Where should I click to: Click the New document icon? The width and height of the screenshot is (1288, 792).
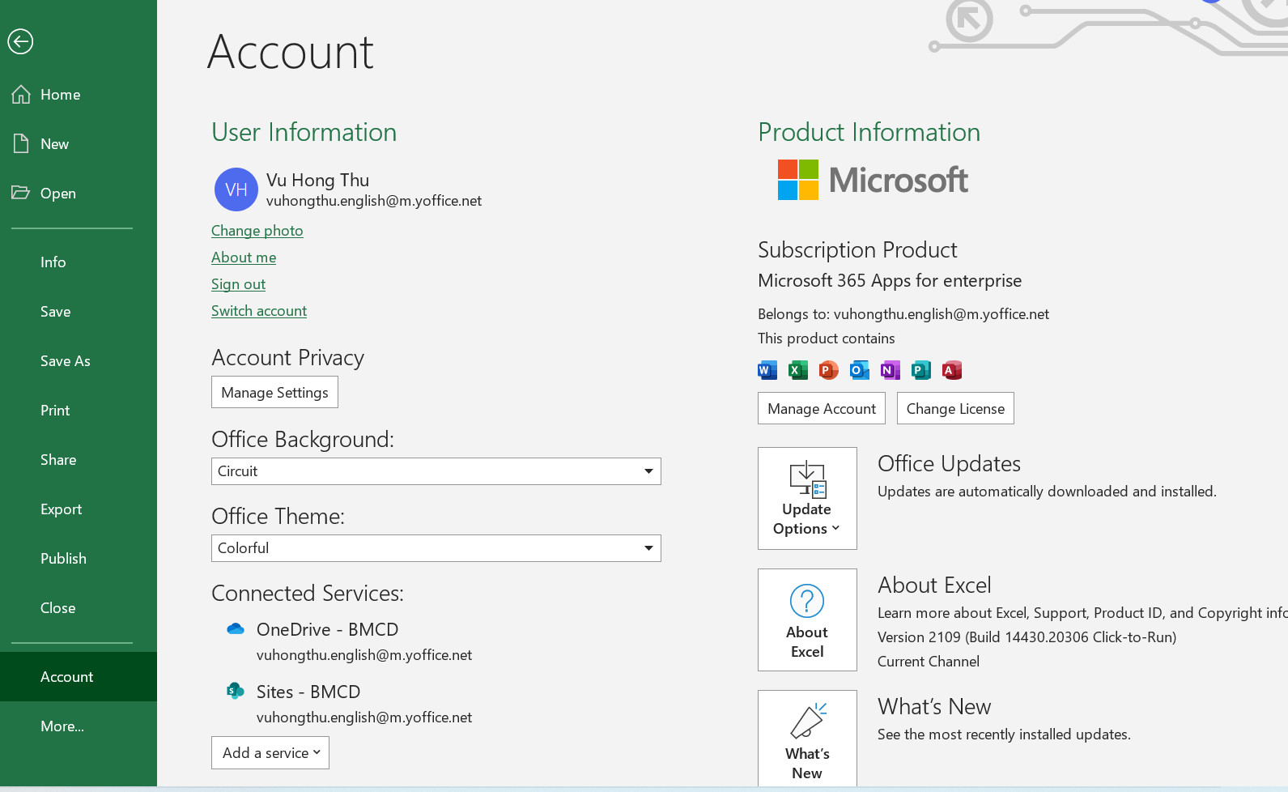pos(21,144)
